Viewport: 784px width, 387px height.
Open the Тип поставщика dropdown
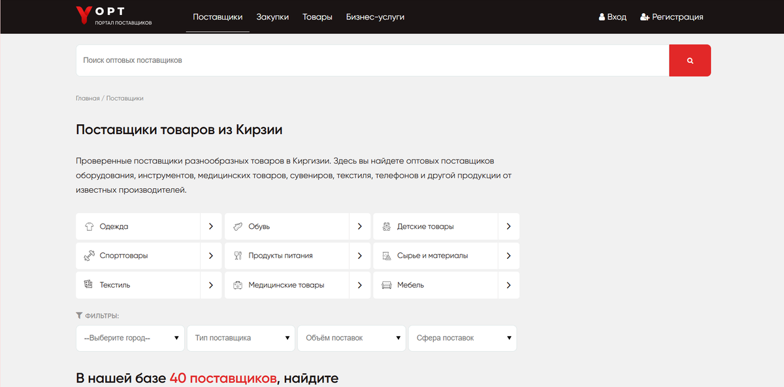(x=240, y=338)
